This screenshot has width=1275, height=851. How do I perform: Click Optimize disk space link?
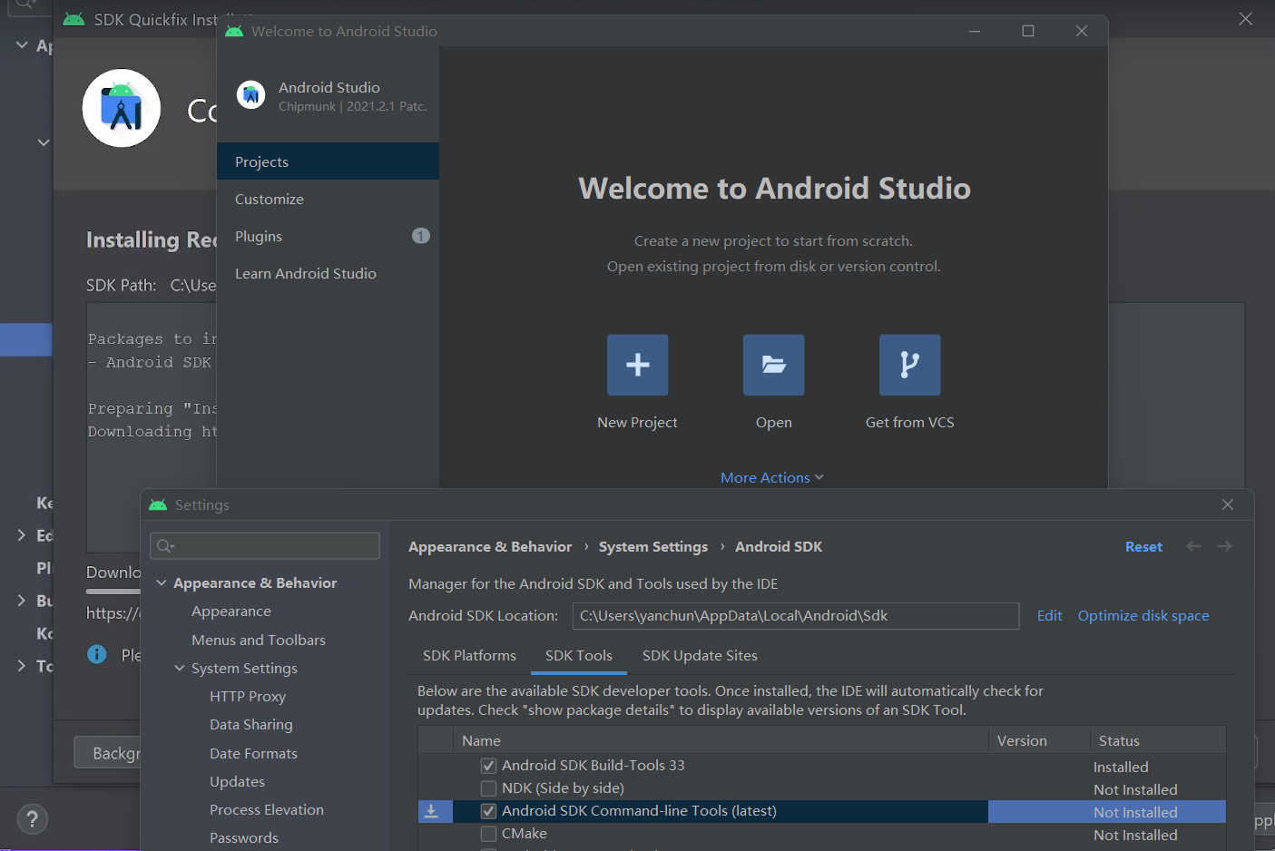pos(1143,615)
